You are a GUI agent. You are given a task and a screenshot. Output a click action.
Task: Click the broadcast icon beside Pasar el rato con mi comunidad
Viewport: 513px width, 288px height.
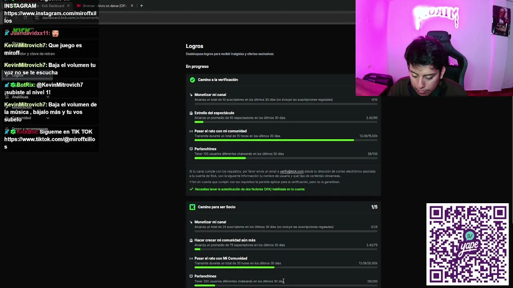click(191, 131)
